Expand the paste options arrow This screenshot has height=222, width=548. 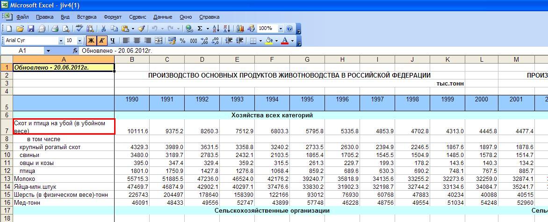tap(133, 29)
